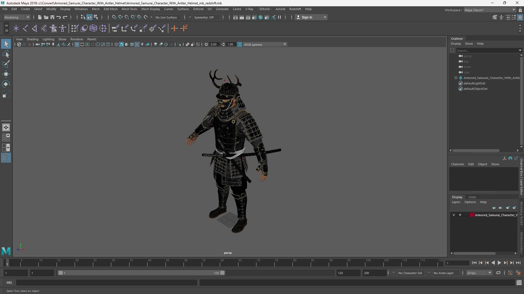This screenshot has width=524, height=294.
Task: Switch to the Anim layer tab
Action: pos(472,197)
